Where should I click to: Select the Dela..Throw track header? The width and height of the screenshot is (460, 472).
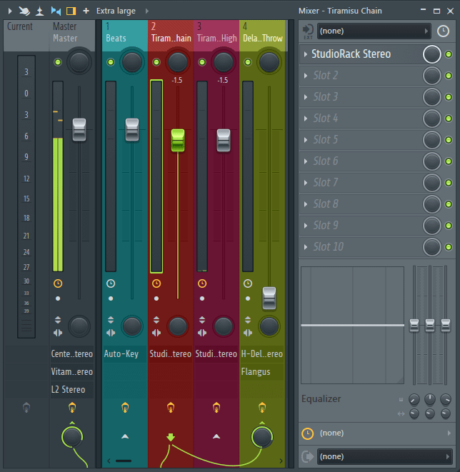tap(262, 36)
